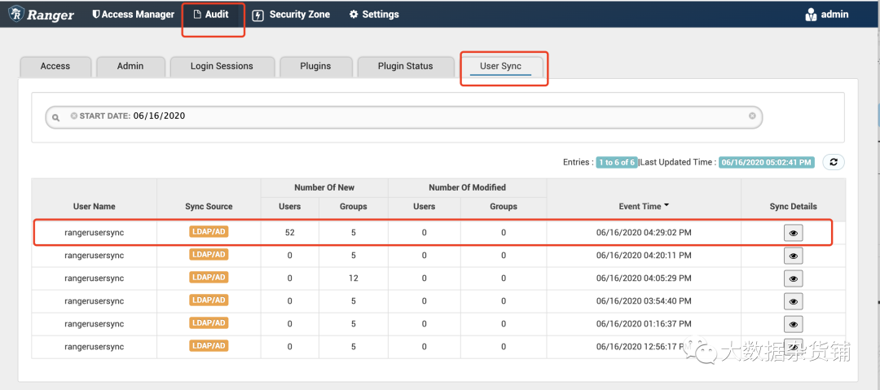Show sync details for 01:16:37 PM event

(x=793, y=324)
